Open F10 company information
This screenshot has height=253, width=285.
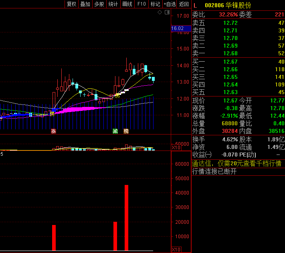click(141, 4)
